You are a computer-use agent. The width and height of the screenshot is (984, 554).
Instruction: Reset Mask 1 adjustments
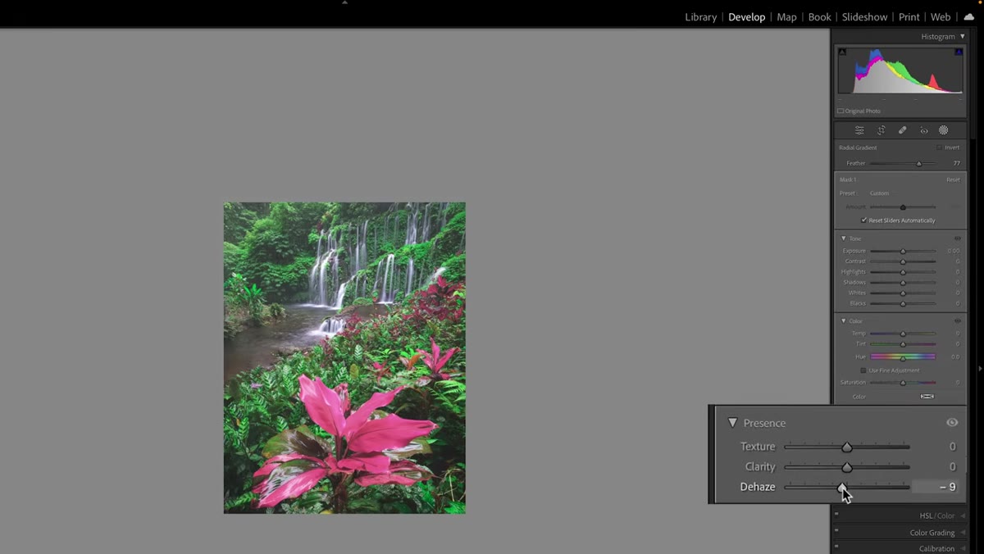[953, 179]
